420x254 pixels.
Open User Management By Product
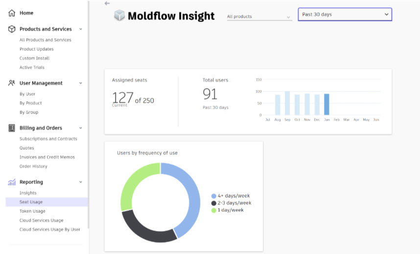(x=30, y=103)
